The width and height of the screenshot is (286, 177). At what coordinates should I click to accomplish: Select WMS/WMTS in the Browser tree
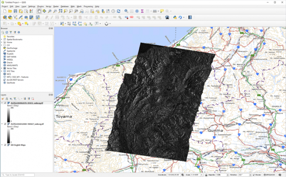click(x=12, y=65)
